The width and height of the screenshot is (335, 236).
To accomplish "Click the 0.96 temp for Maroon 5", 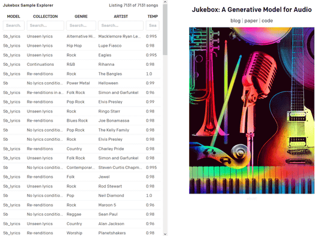I will pyautogui.click(x=150, y=205).
